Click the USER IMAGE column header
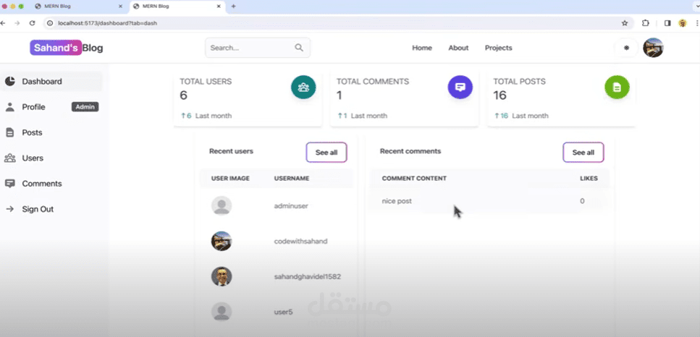This screenshot has width=700, height=337. [230, 179]
